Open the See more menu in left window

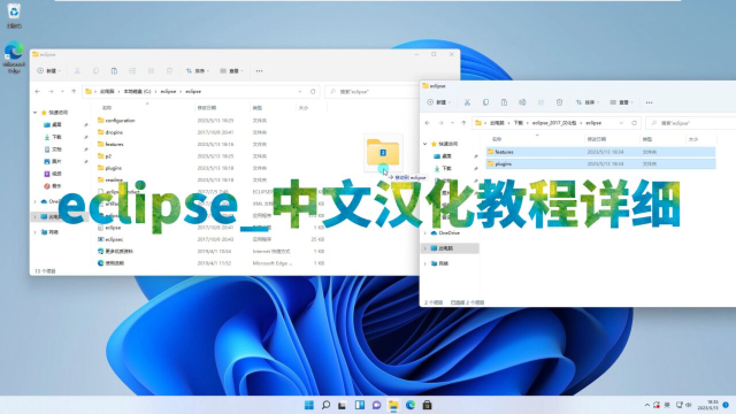click(x=259, y=71)
